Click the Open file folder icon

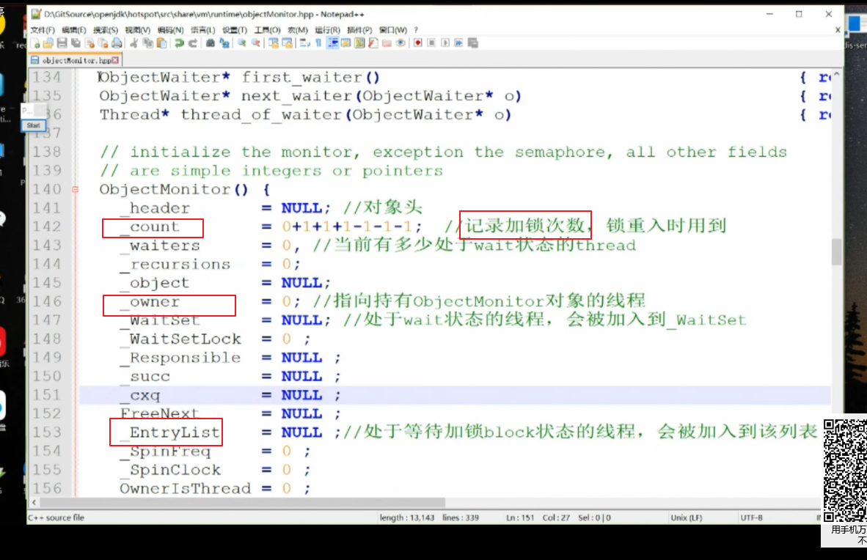[x=48, y=43]
